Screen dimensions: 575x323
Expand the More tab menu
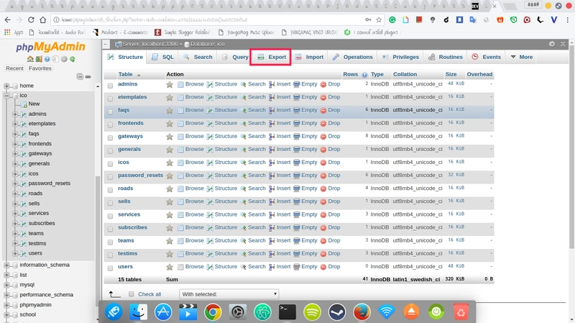pos(522,58)
